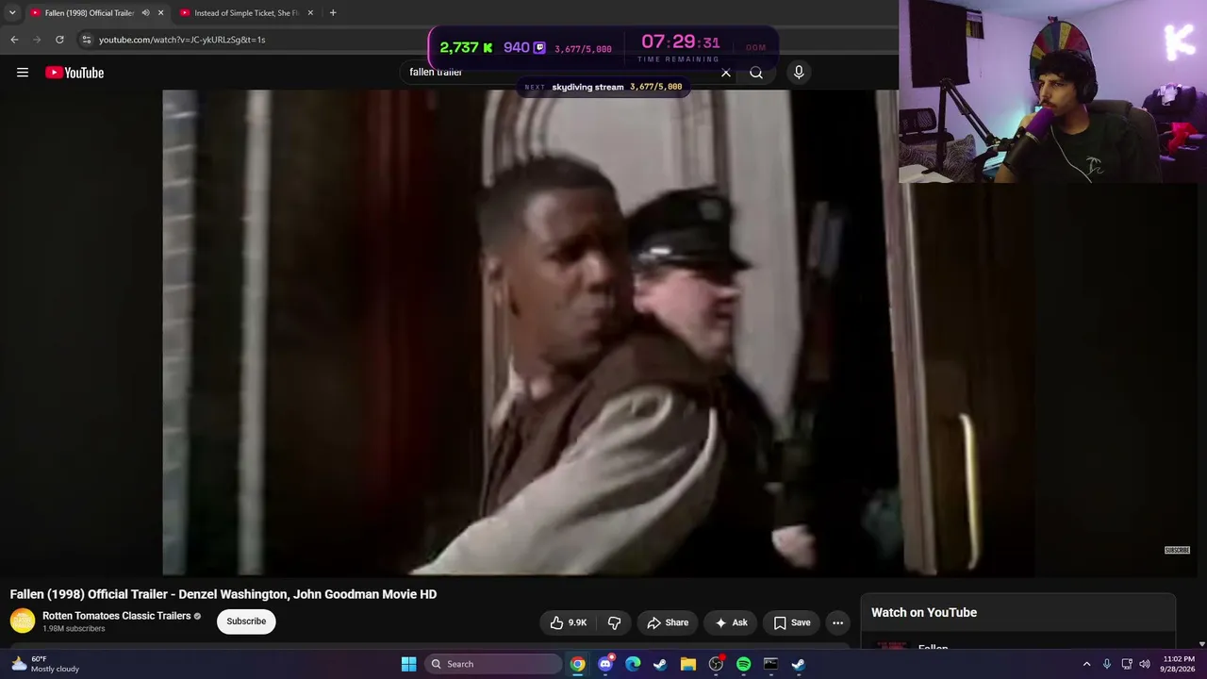Image resolution: width=1207 pixels, height=679 pixels.
Task: Open a new browser tab
Action: [x=333, y=13]
